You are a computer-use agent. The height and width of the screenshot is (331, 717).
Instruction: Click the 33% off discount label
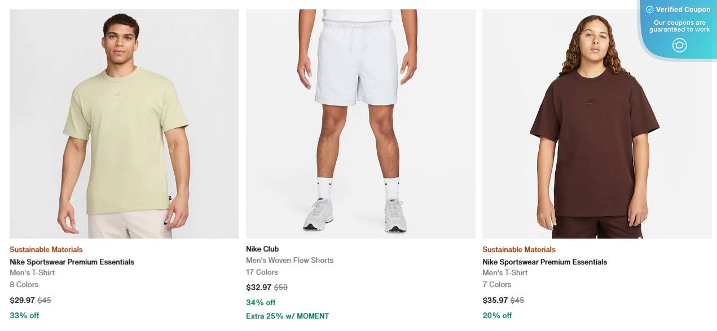click(x=24, y=315)
